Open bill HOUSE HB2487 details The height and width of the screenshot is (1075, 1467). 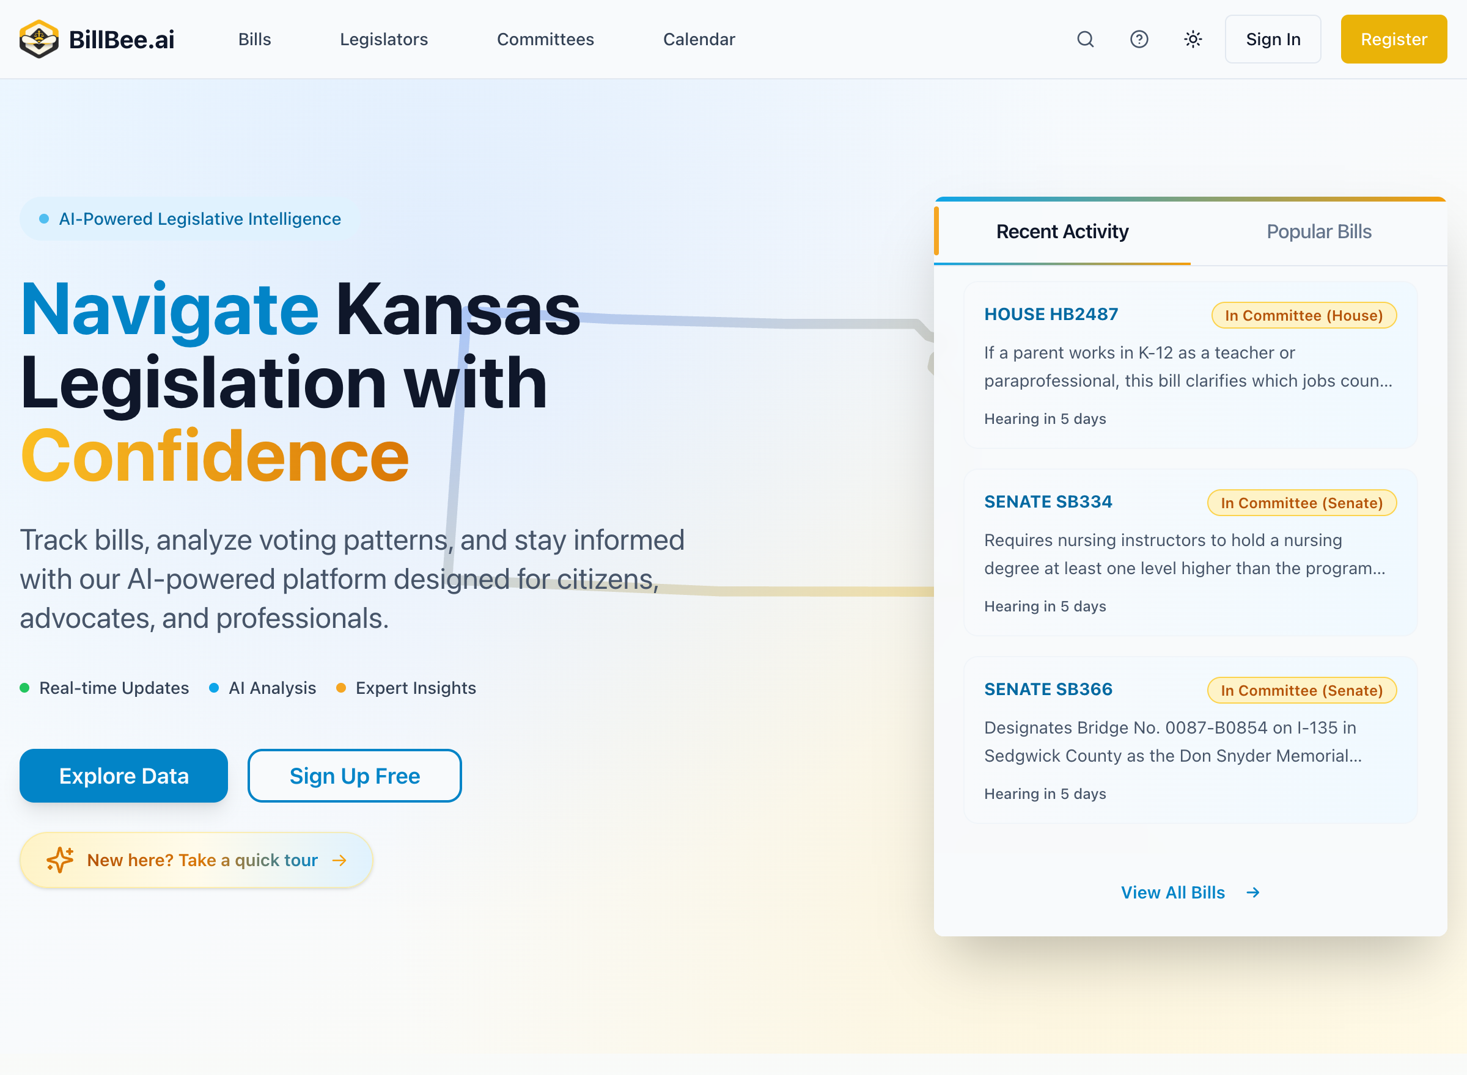point(1050,314)
